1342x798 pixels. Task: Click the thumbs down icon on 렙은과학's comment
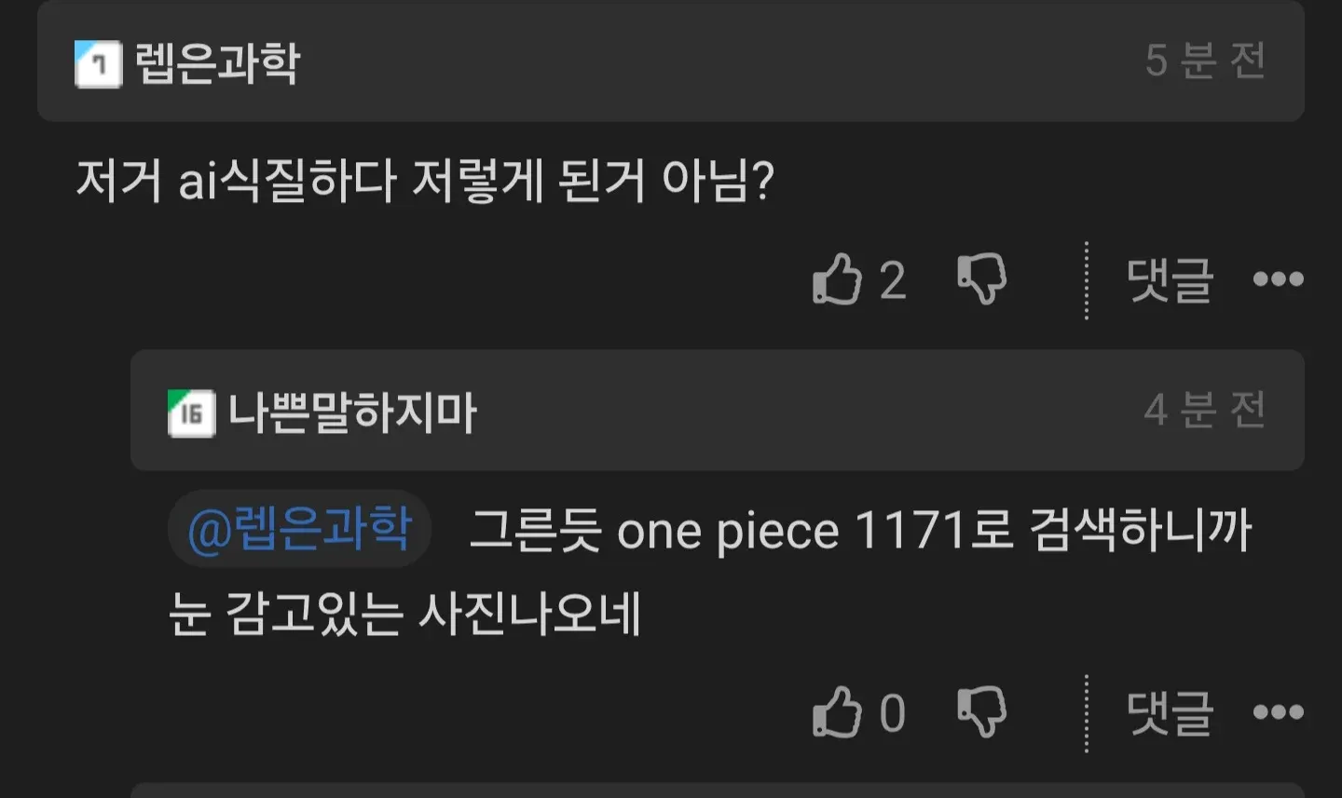tap(981, 279)
